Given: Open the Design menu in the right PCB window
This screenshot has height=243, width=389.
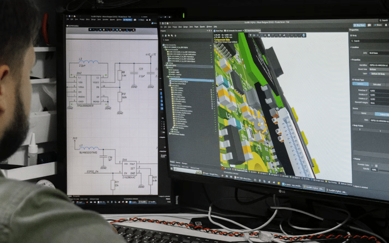Looking at the screenshot, I should [186, 27].
